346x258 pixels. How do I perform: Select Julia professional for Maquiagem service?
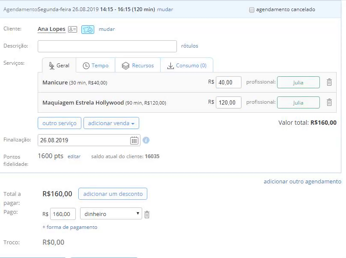tap(298, 102)
